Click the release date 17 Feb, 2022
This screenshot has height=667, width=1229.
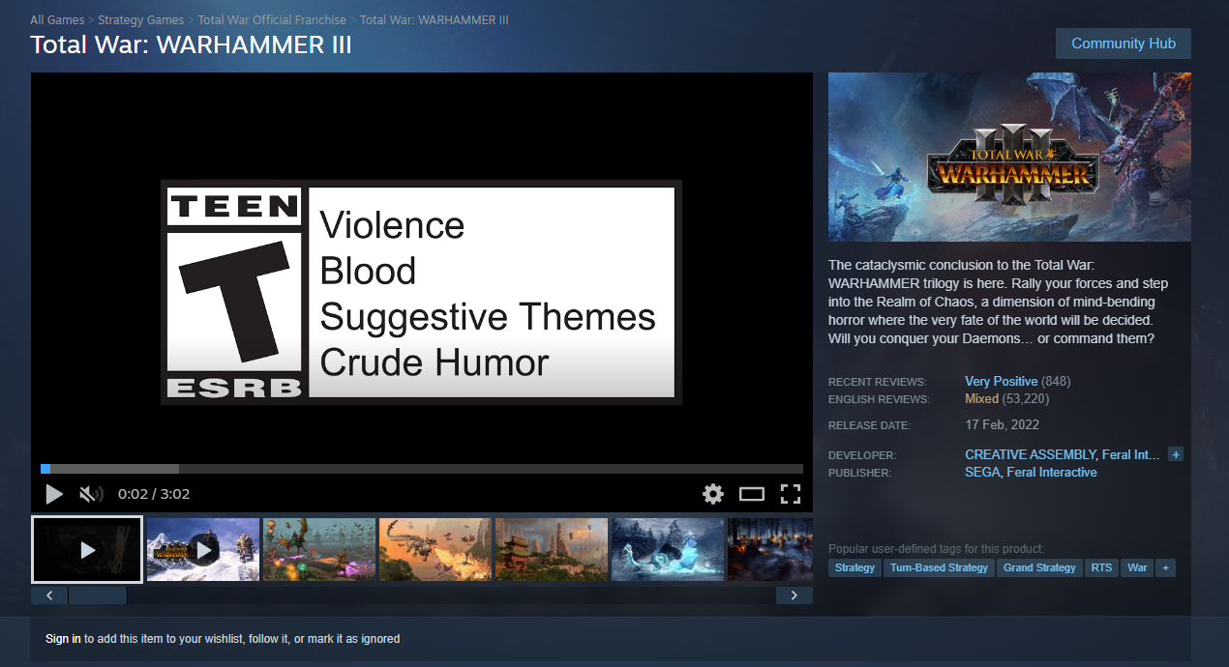click(x=1002, y=425)
